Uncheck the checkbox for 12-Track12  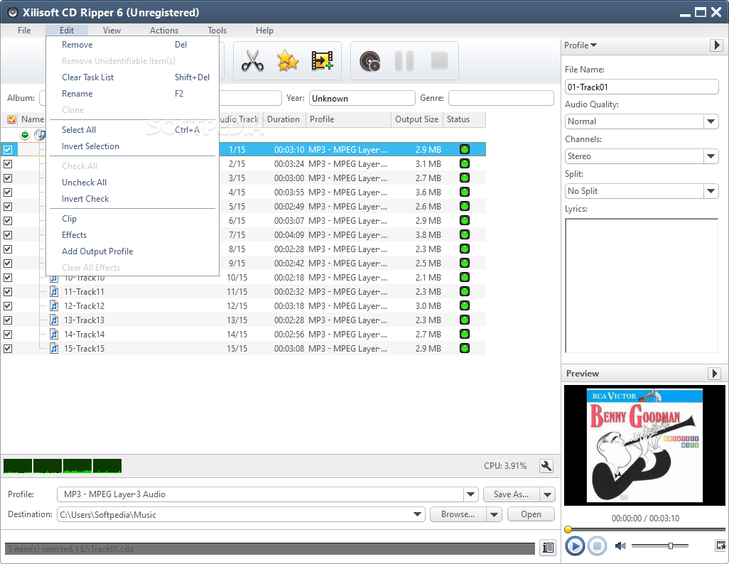[8, 306]
